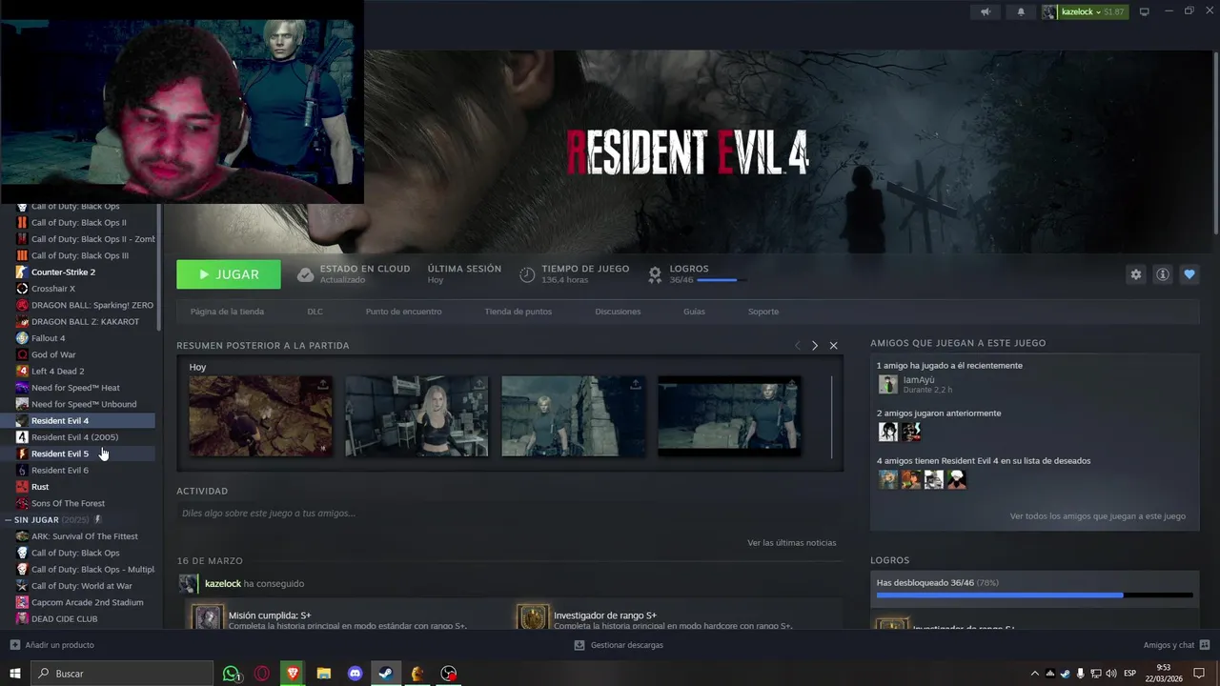1220x686 pixels.
Task: Go to previous post-game summary screenshots
Action: point(797,346)
